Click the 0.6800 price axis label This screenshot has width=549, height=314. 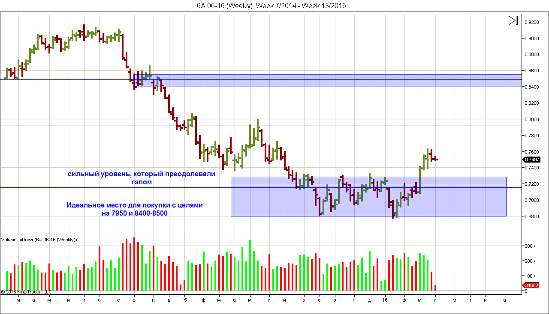click(x=532, y=216)
